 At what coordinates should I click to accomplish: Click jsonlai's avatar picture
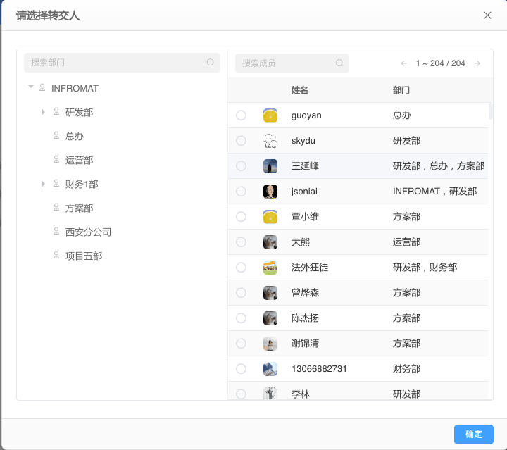tap(270, 192)
